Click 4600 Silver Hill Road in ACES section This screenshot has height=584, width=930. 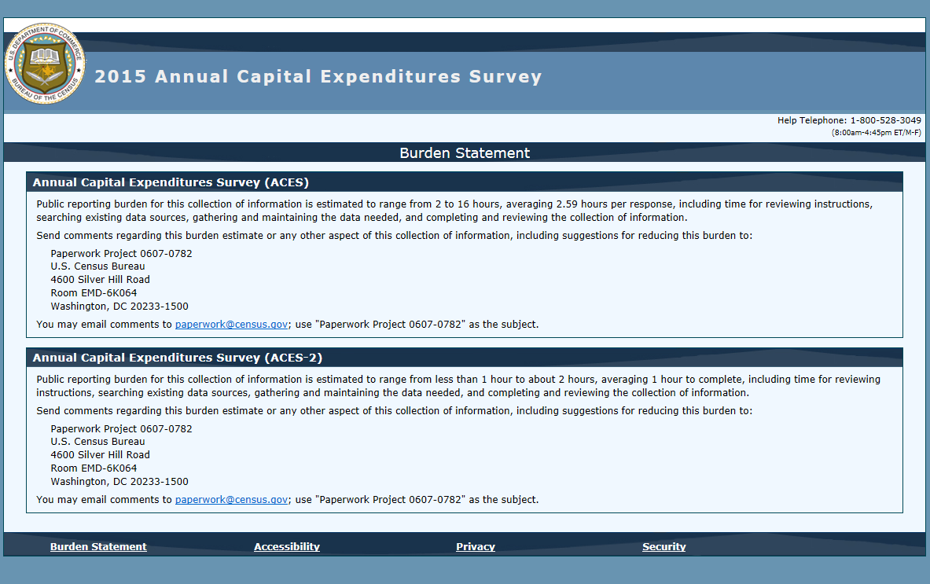[x=101, y=279]
